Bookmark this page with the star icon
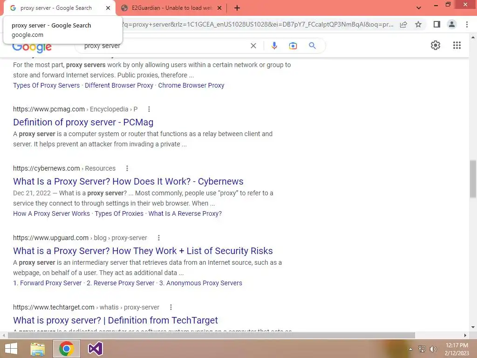 [418, 24]
